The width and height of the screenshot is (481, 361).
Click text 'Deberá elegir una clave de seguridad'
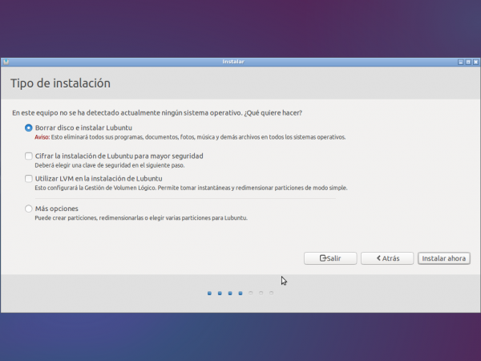(x=83, y=165)
